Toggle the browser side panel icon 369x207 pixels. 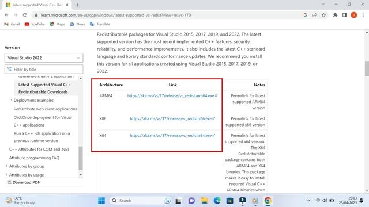(x=345, y=15)
